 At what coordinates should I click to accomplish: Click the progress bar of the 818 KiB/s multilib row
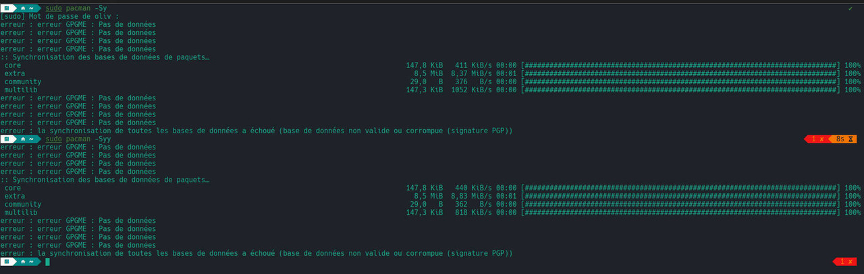(680, 212)
